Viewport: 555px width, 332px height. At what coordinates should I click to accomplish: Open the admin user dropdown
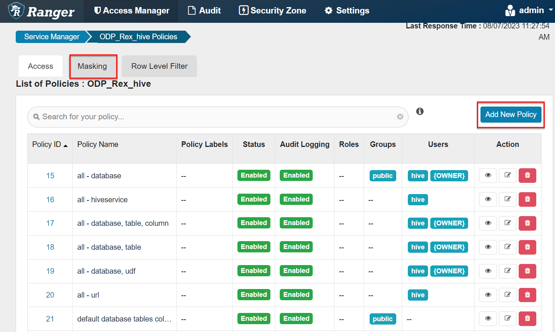pyautogui.click(x=529, y=10)
